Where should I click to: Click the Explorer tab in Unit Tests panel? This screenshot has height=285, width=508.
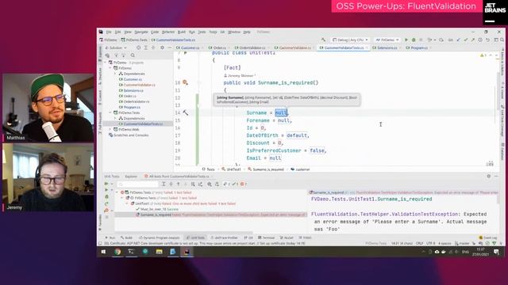[x=131, y=177]
